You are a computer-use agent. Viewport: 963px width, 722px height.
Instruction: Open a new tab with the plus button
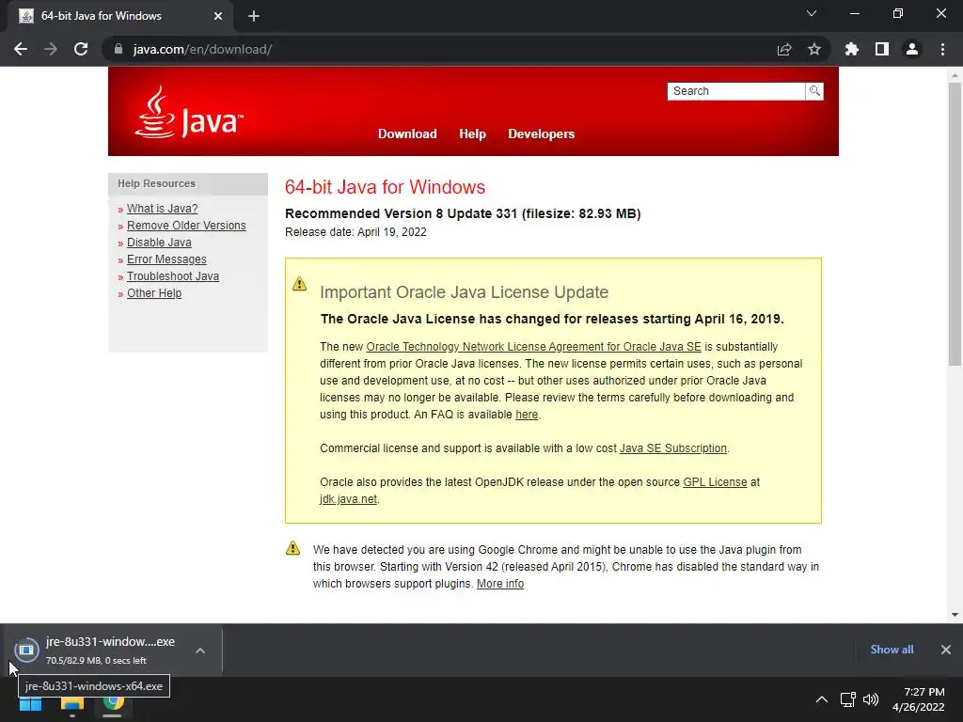click(x=254, y=16)
